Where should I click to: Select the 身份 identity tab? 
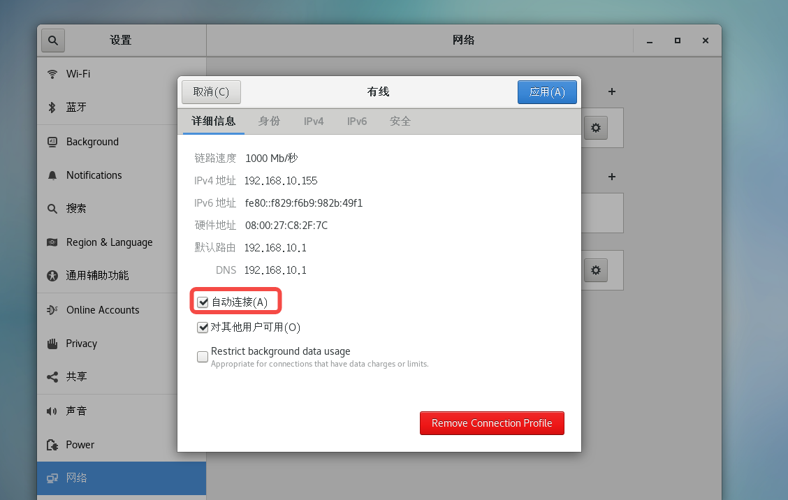click(x=269, y=121)
